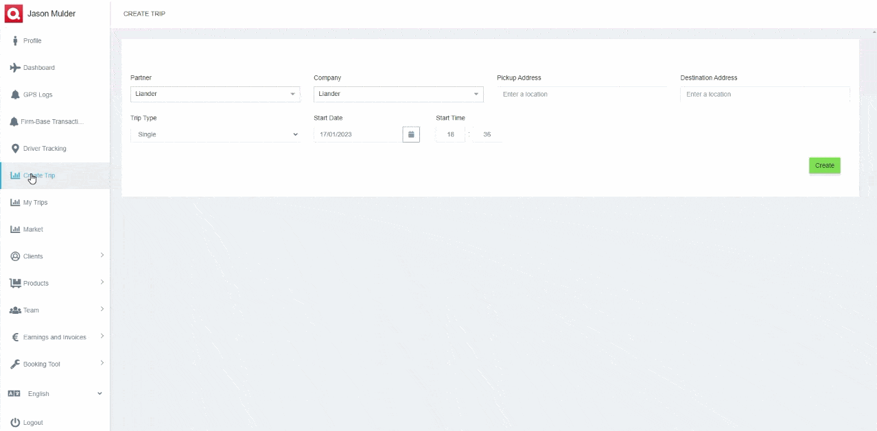
Task: Click the Profile person icon
Action: (x=15, y=41)
